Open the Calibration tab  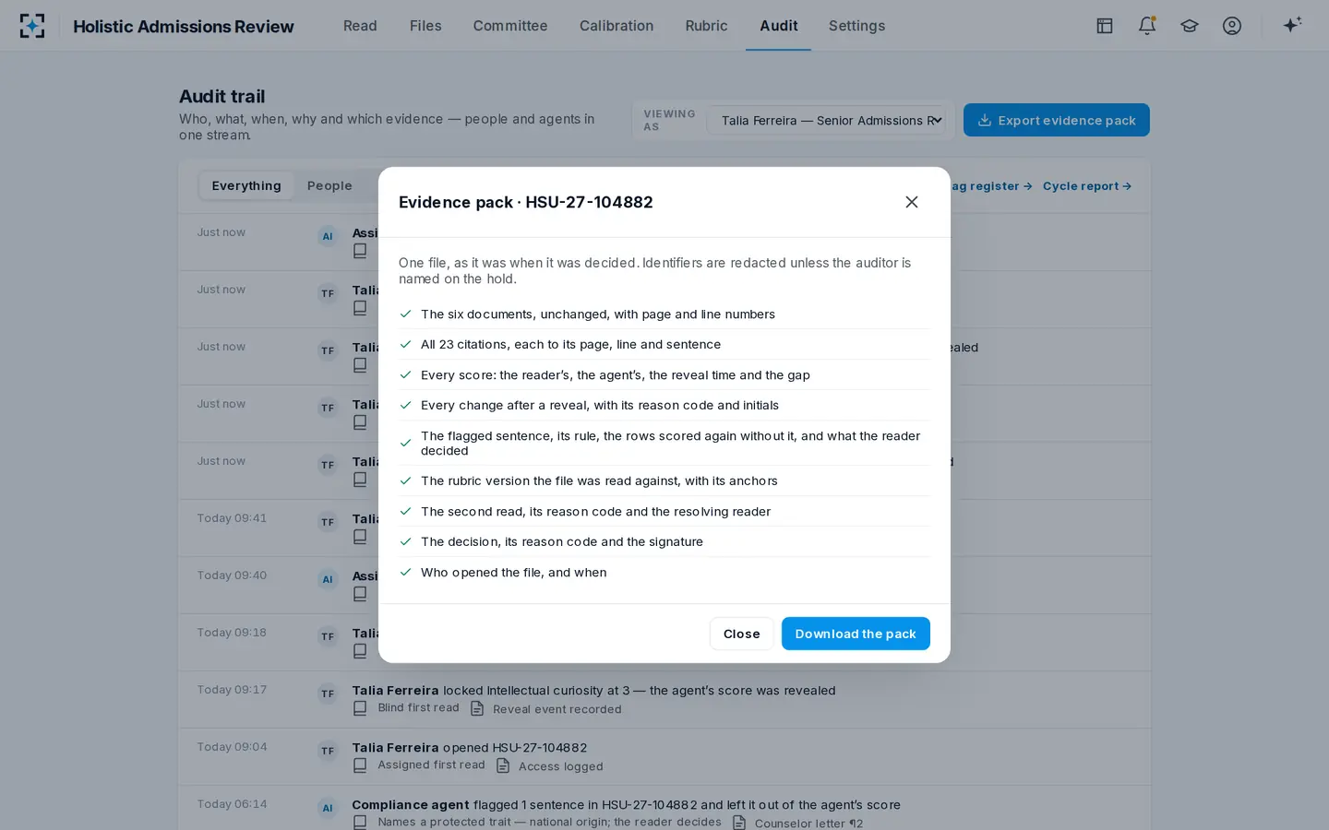click(x=617, y=26)
